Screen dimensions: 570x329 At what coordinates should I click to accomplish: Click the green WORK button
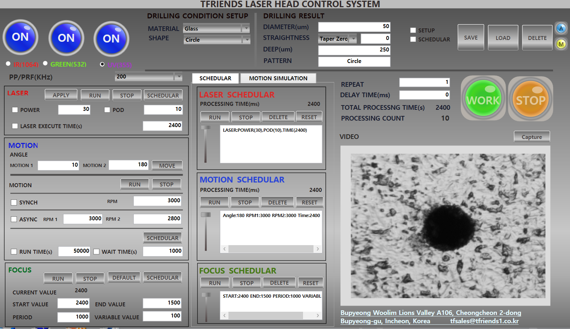483,98
